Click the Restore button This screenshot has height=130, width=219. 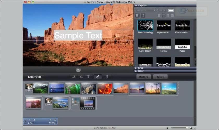[144, 77]
